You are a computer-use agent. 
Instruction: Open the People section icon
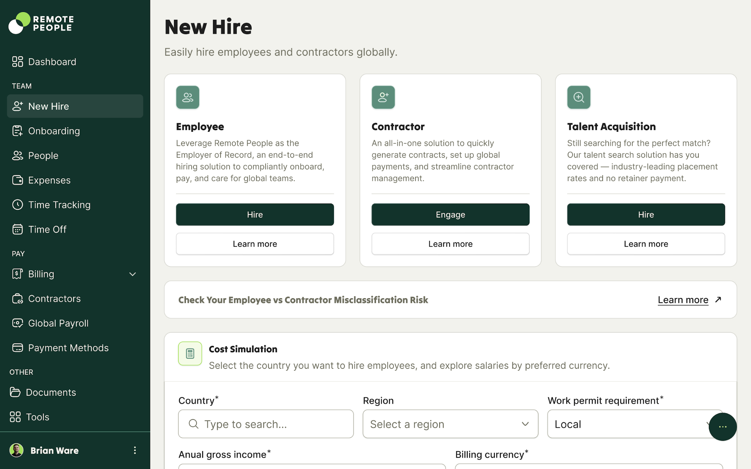click(x=17, y=155)
